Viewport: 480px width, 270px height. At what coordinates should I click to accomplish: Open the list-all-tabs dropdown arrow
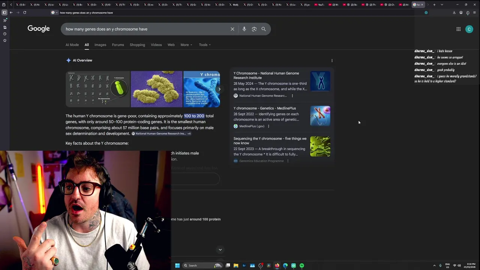[x=442, y=4]
